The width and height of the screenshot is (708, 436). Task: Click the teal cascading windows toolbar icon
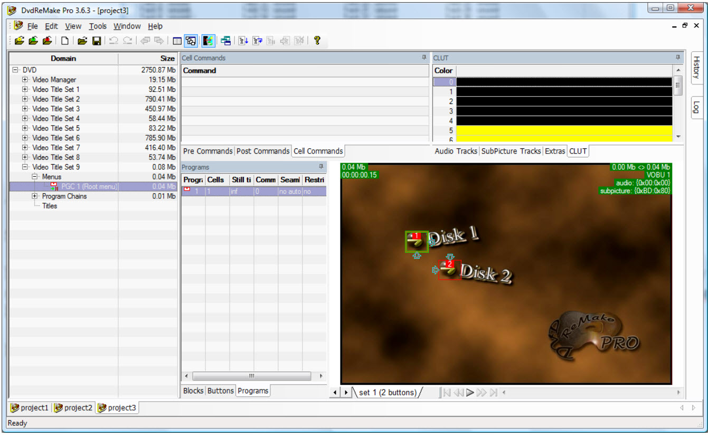(226, 41)
